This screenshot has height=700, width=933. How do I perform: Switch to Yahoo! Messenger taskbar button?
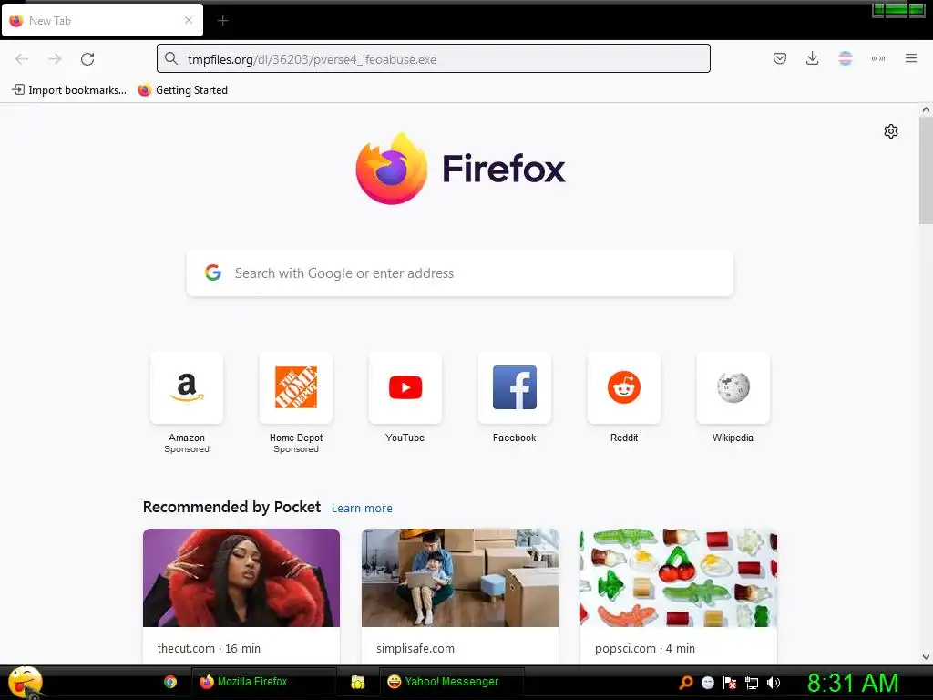click(x=452, y=682)
